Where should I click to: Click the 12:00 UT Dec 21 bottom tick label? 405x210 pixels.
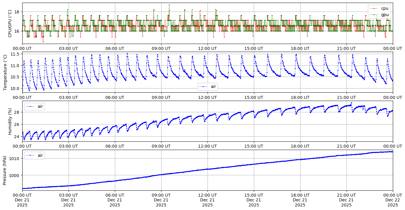[207, 200]
